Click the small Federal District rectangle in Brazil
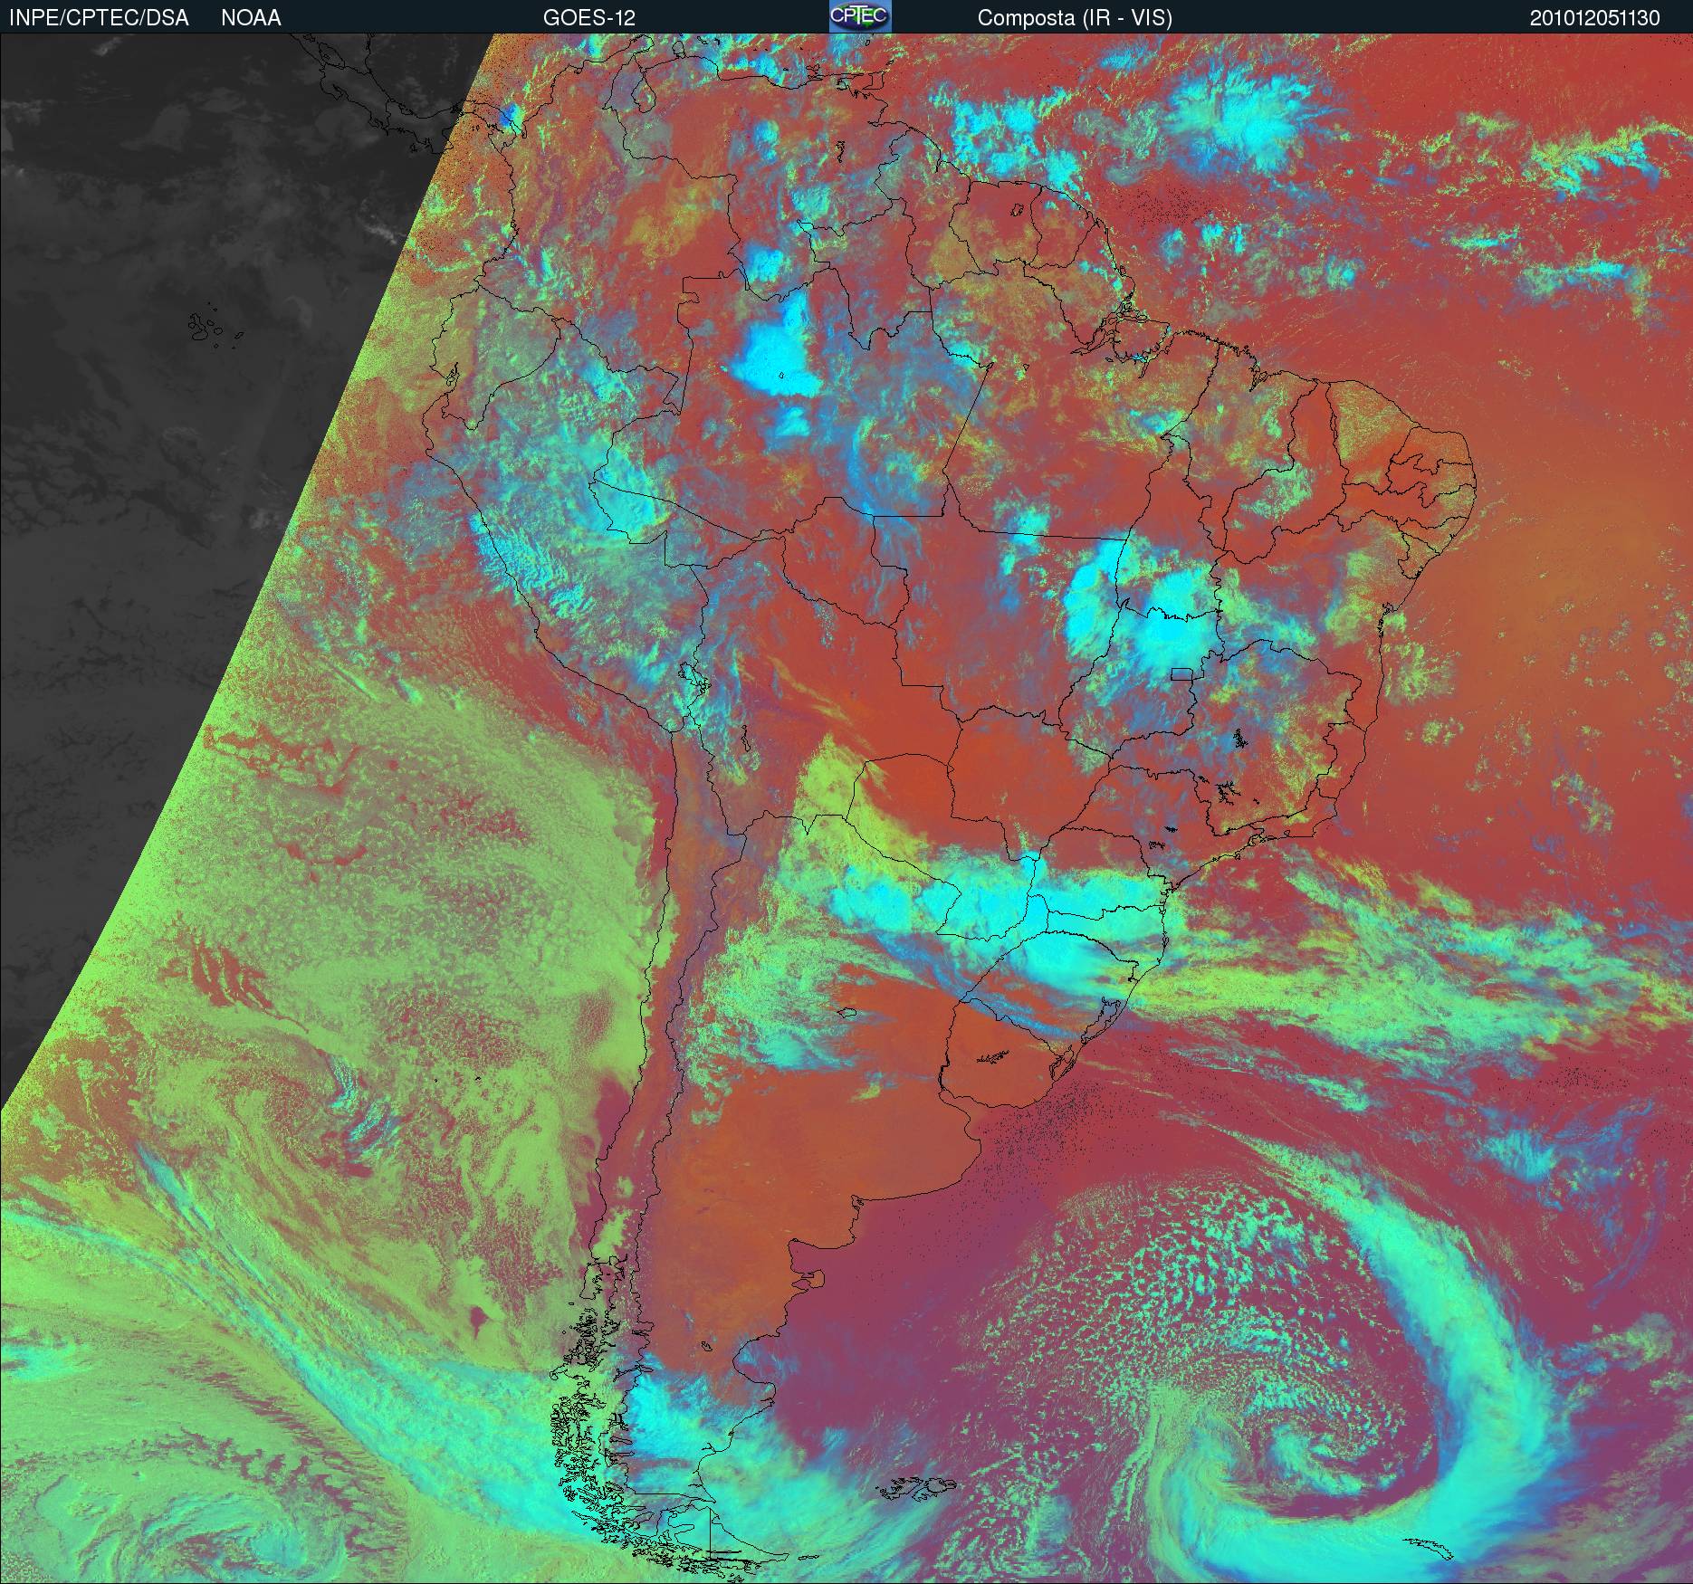The height and width of the screenshot is (1584, 1693). 1181,674
